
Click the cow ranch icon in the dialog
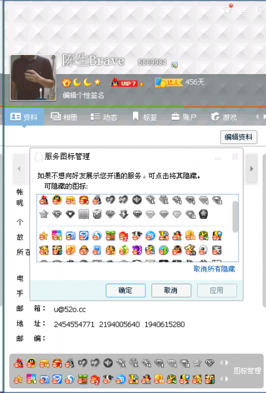point(137,236)
